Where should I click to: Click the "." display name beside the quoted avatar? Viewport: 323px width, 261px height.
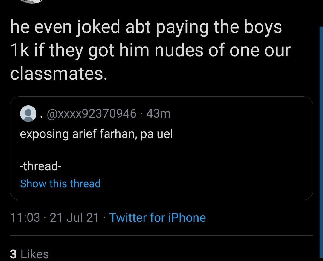(42, 117)
